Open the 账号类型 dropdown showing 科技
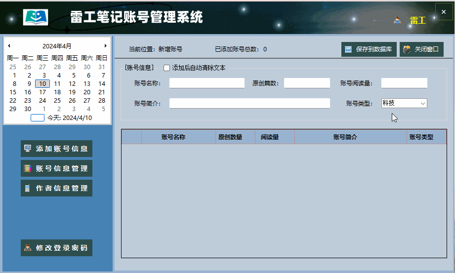The width and height of the screenshot is (455, 273). pyautogui.click(x=404, y=103)
